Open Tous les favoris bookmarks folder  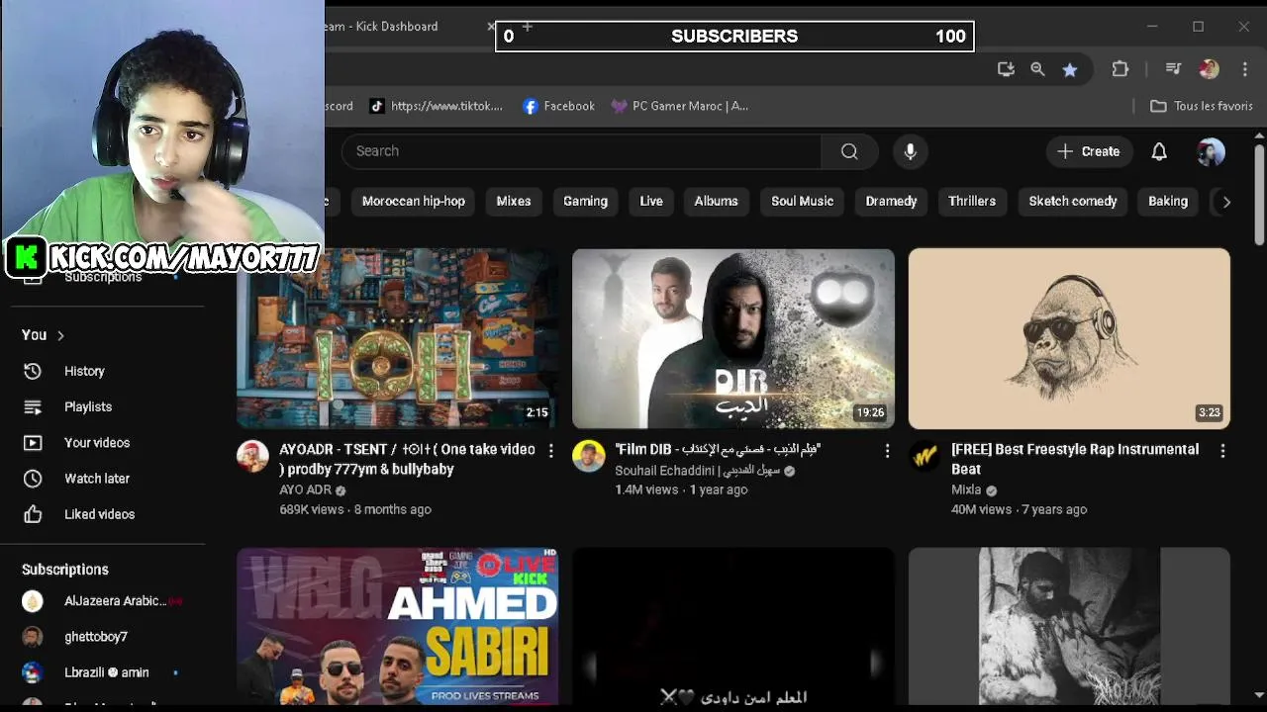pos(1202,106)
